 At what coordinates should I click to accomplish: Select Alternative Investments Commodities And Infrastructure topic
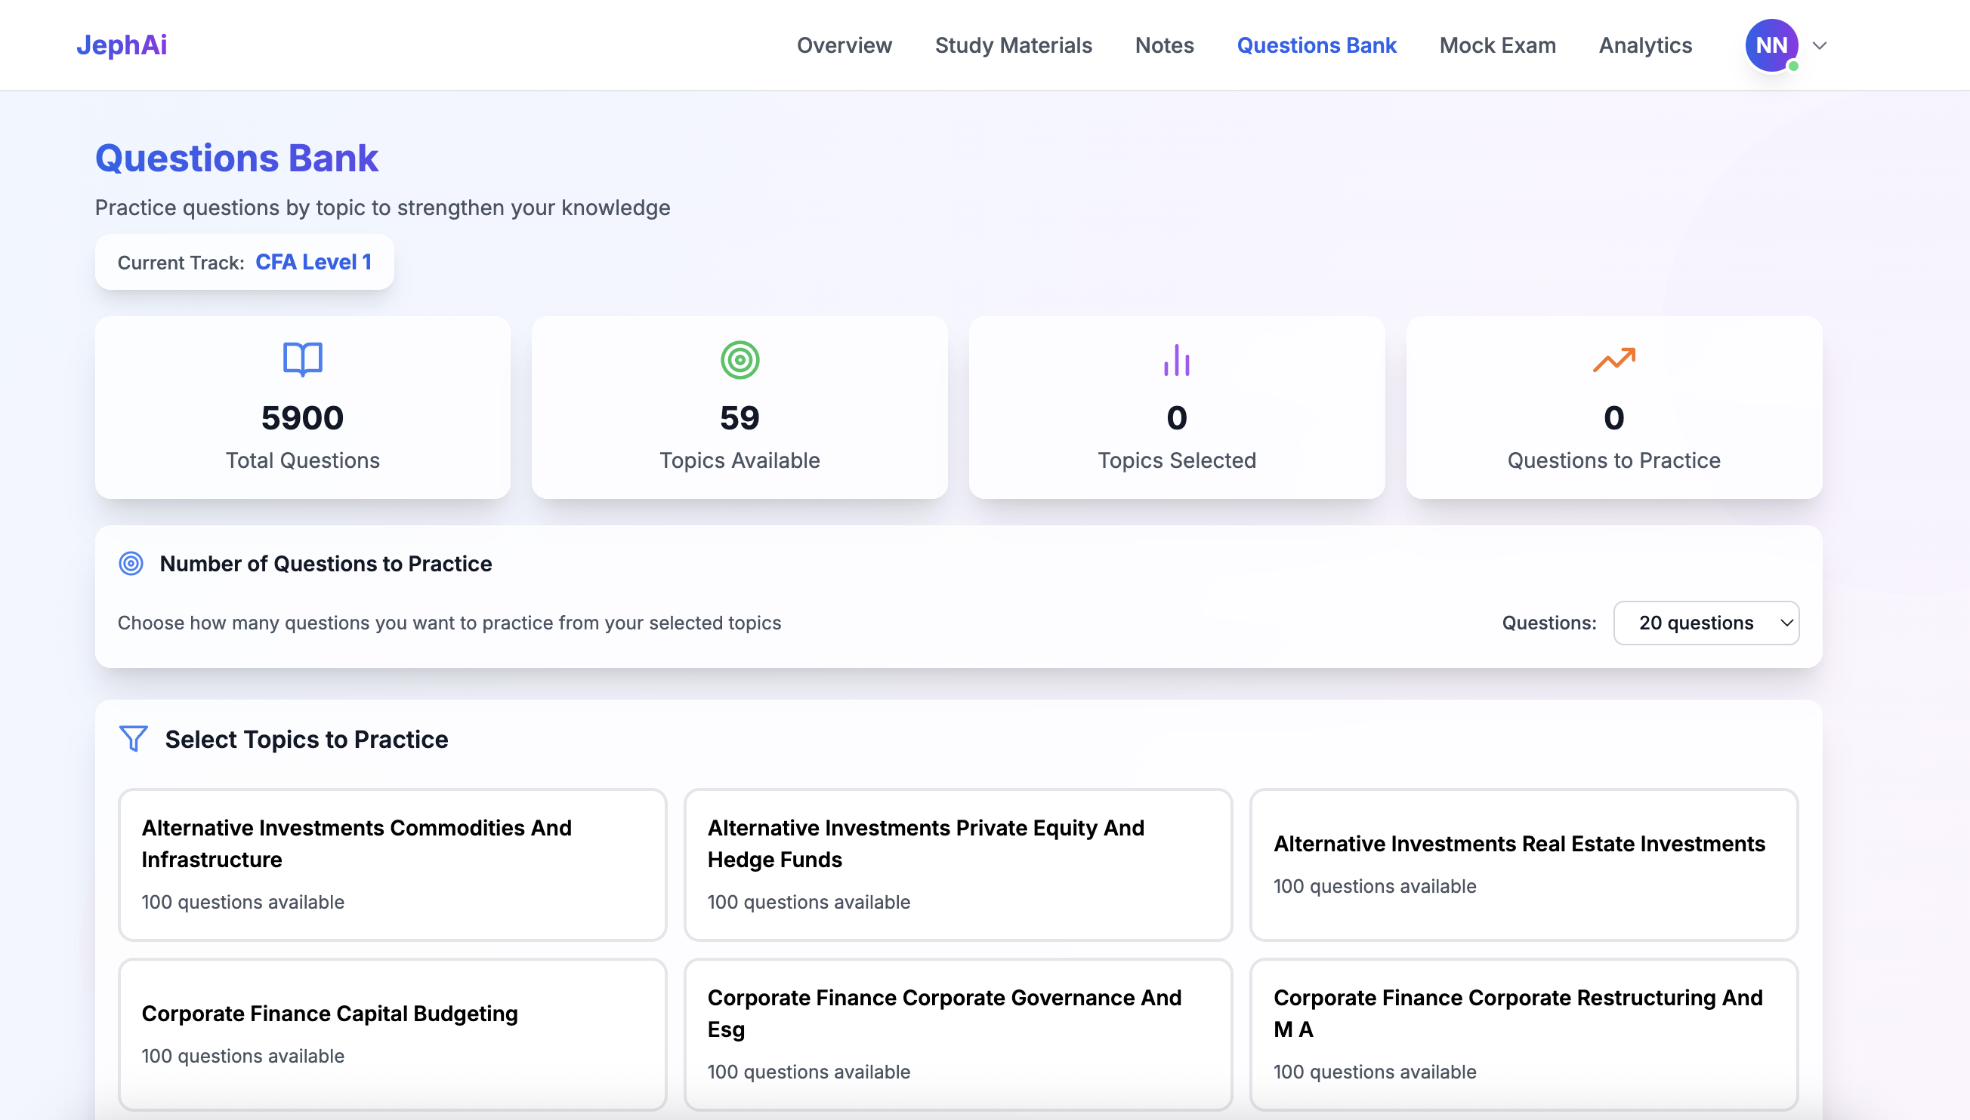click(x=392, y=863)
